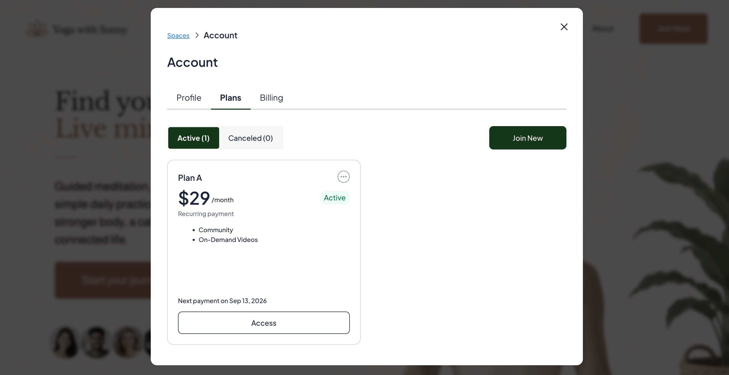Screen dimensions: 729x375
Task: Open the Billing tab
Action: 271,98
